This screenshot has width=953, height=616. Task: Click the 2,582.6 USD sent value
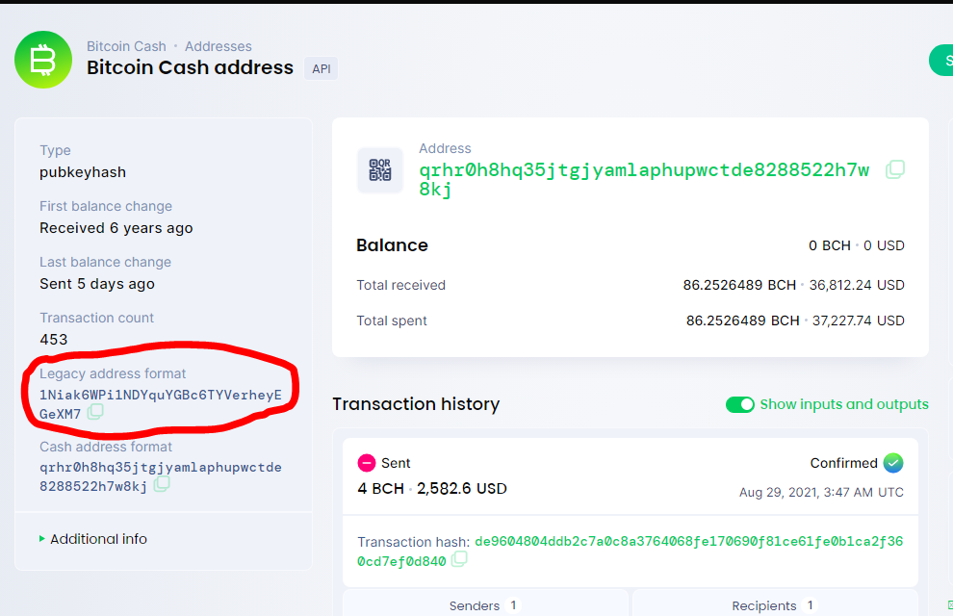point(462,488)
